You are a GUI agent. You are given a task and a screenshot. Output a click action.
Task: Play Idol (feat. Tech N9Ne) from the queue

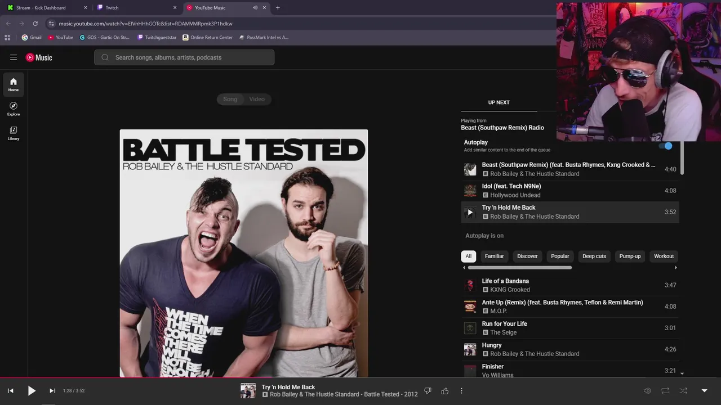click(x=570, y=191)
